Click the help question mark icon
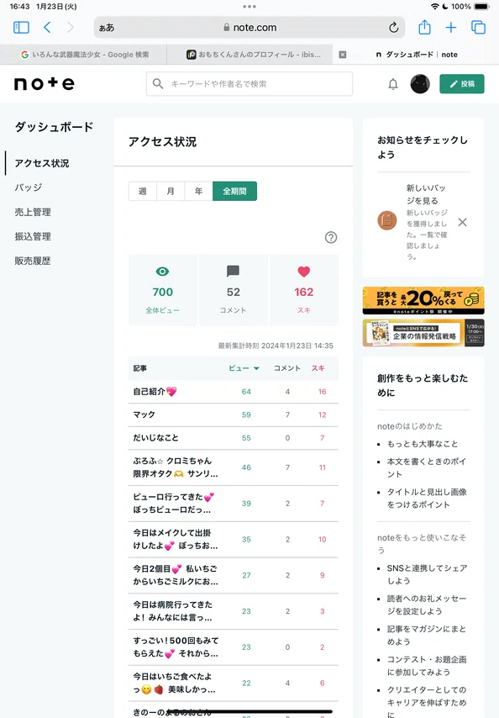This screenshot has height=718, width=499. (331, 237)
